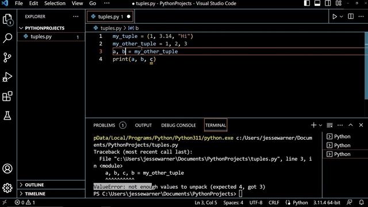
Task: Open the Manage gear icon
Action: 7,188
